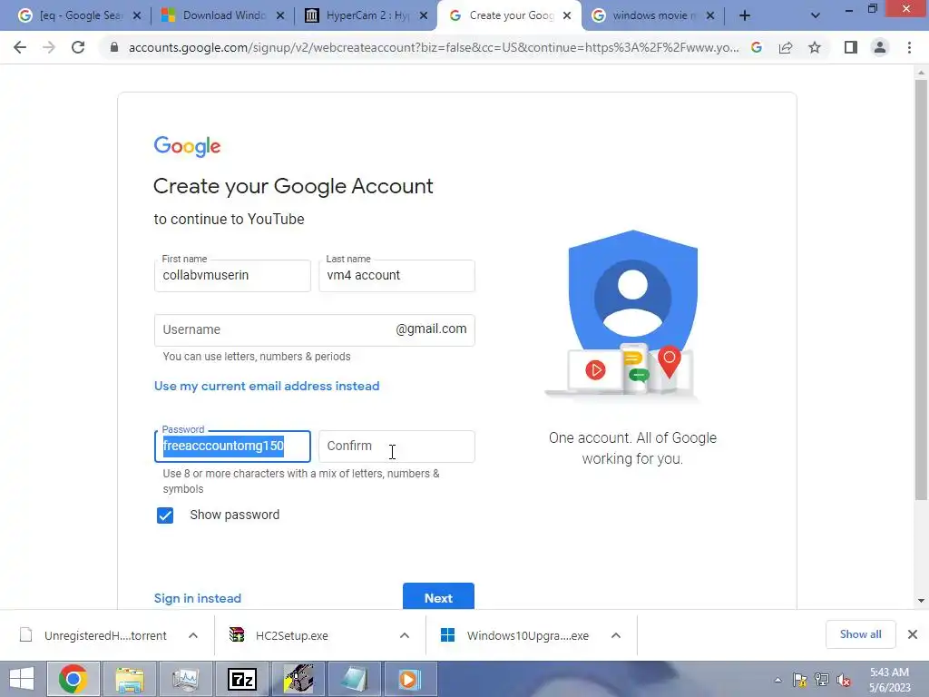Open options for Windows10Upgra....exe download
This screenshot has width=929, height=697.
(x=616, y=635)
